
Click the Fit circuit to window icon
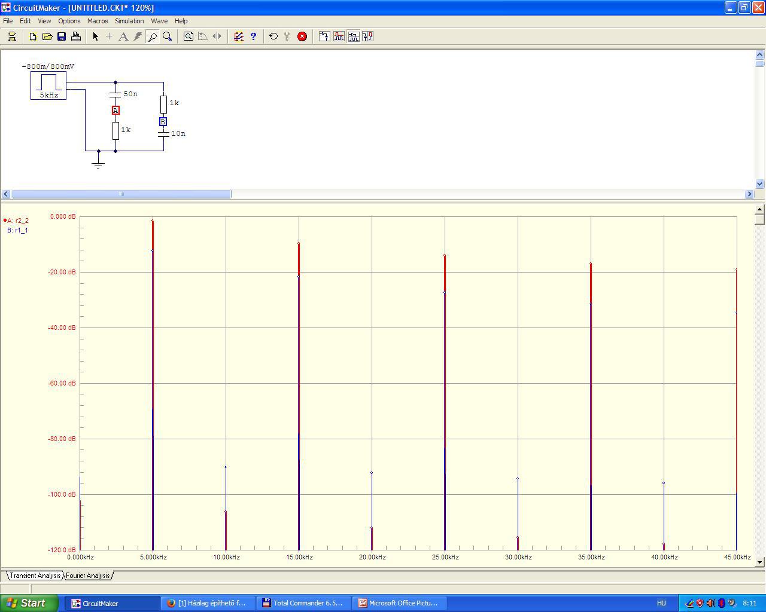tap(189, 36)
